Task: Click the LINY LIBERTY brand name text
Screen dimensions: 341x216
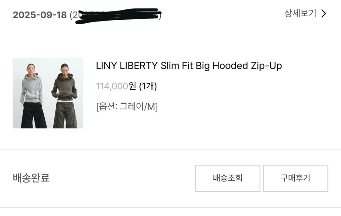Action: (127, 66)
